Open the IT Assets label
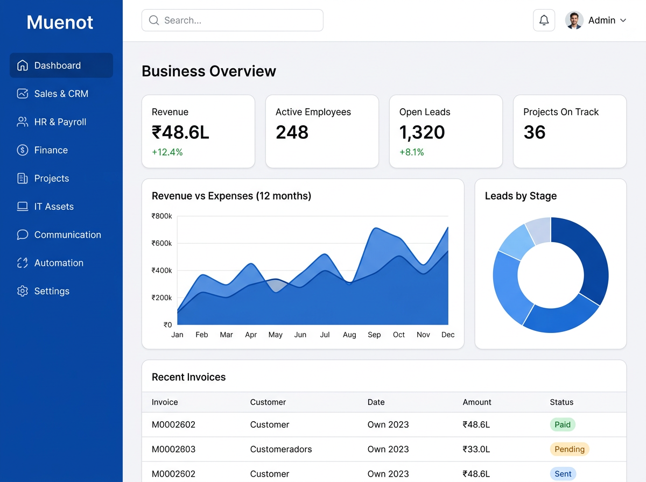 (54, 207)
